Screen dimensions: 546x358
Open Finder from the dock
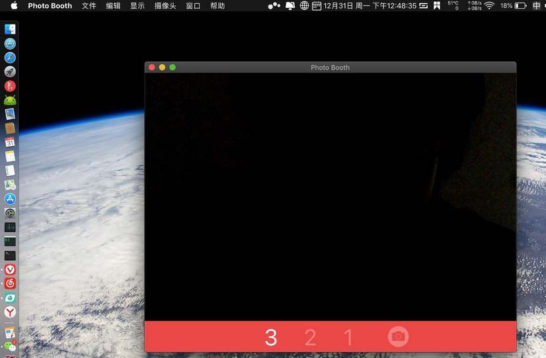(10, 30)
